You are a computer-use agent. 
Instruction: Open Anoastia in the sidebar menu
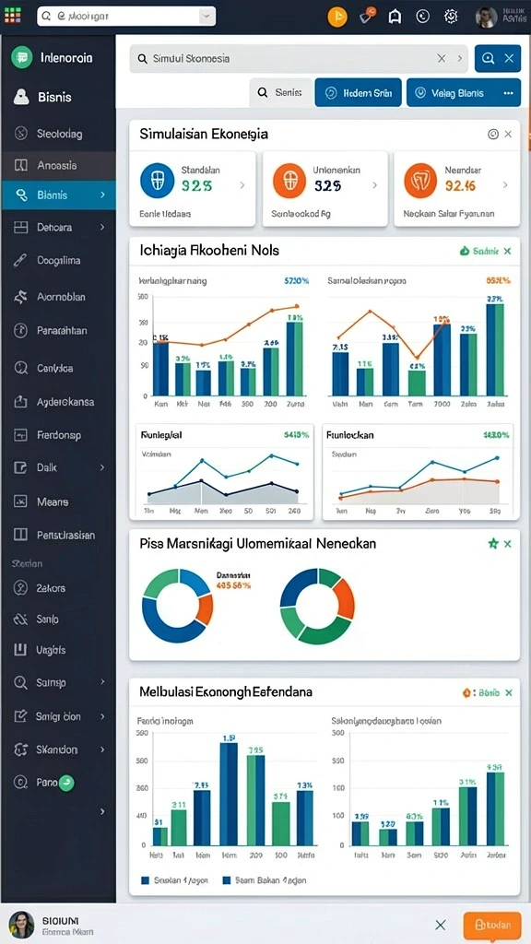58,165
